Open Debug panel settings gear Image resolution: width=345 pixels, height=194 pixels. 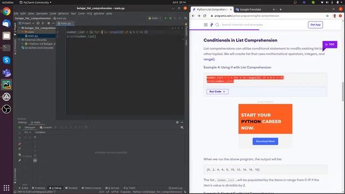[x=177, y=122]
